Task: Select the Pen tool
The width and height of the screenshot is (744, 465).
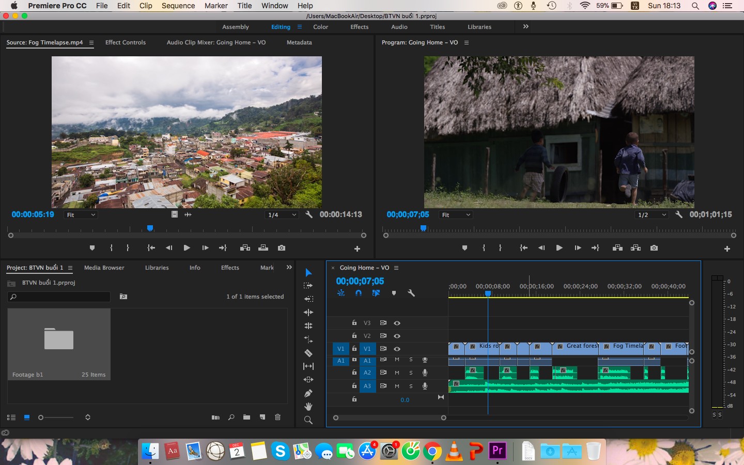Action: pyautogui.click(x=308, y=393)
